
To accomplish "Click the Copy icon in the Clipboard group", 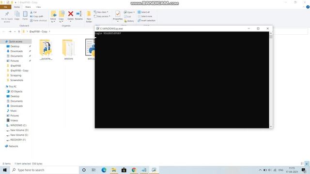I will click(17, 15).
